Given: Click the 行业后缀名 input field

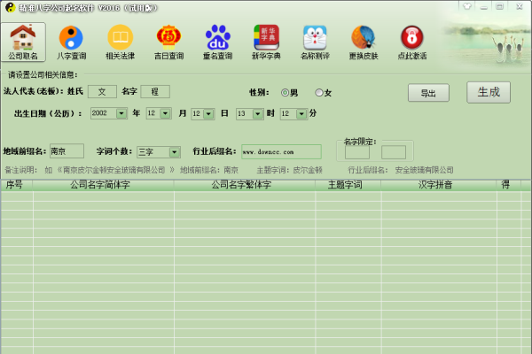Looking at the screenshot, I should tap(281, 151).
